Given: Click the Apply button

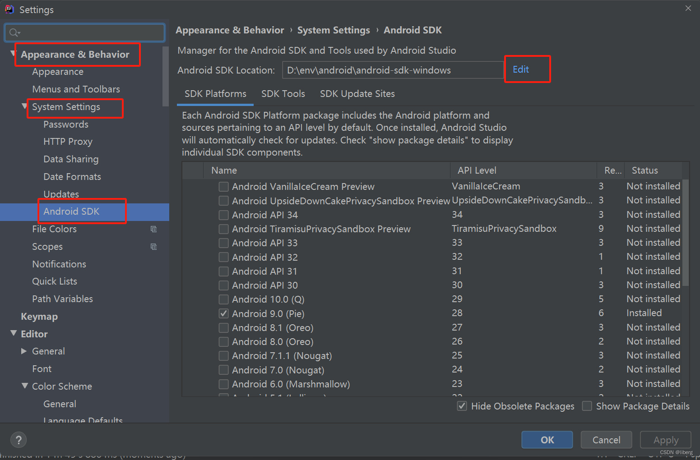Looking at the screenshot, I should 666,440.
